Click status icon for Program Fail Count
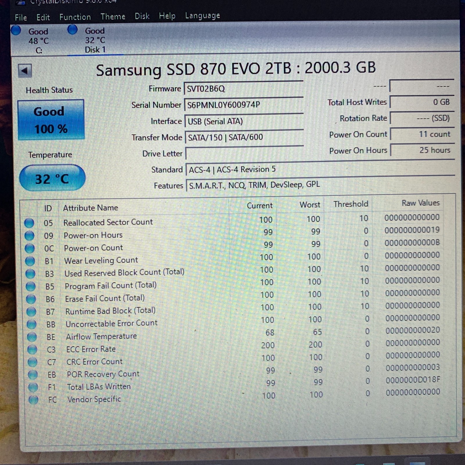Image resolution: width=465 pixels, height=465 pixels. (x=31, y=287)
